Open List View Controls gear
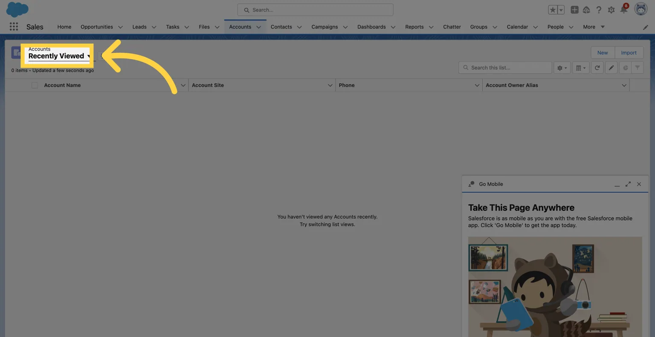The height and width of the screenshot is (337, 655). coord(562,68)
